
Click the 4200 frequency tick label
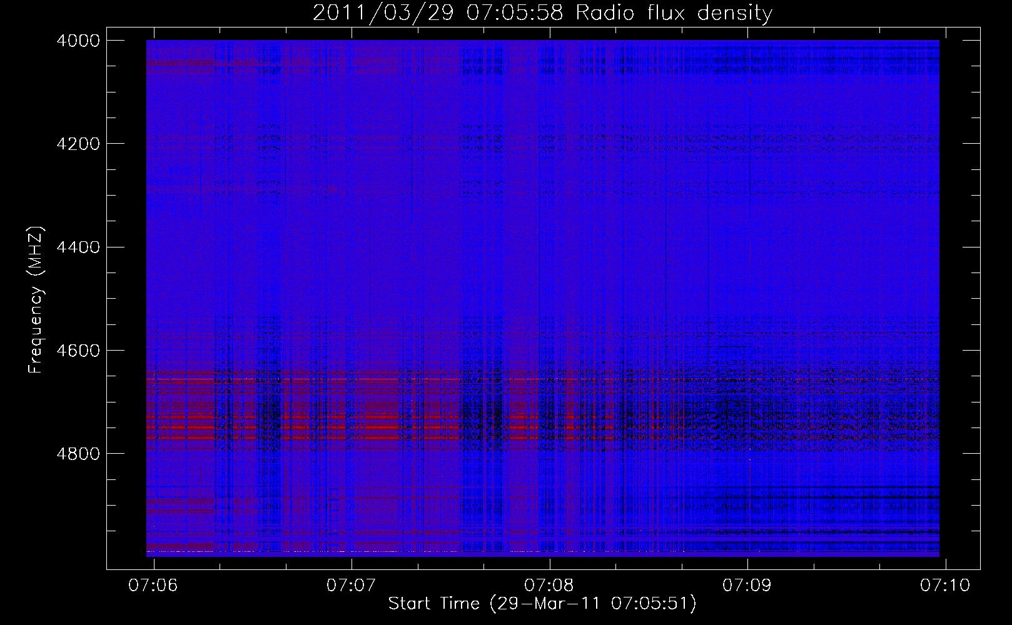click(x=78, y=143)
